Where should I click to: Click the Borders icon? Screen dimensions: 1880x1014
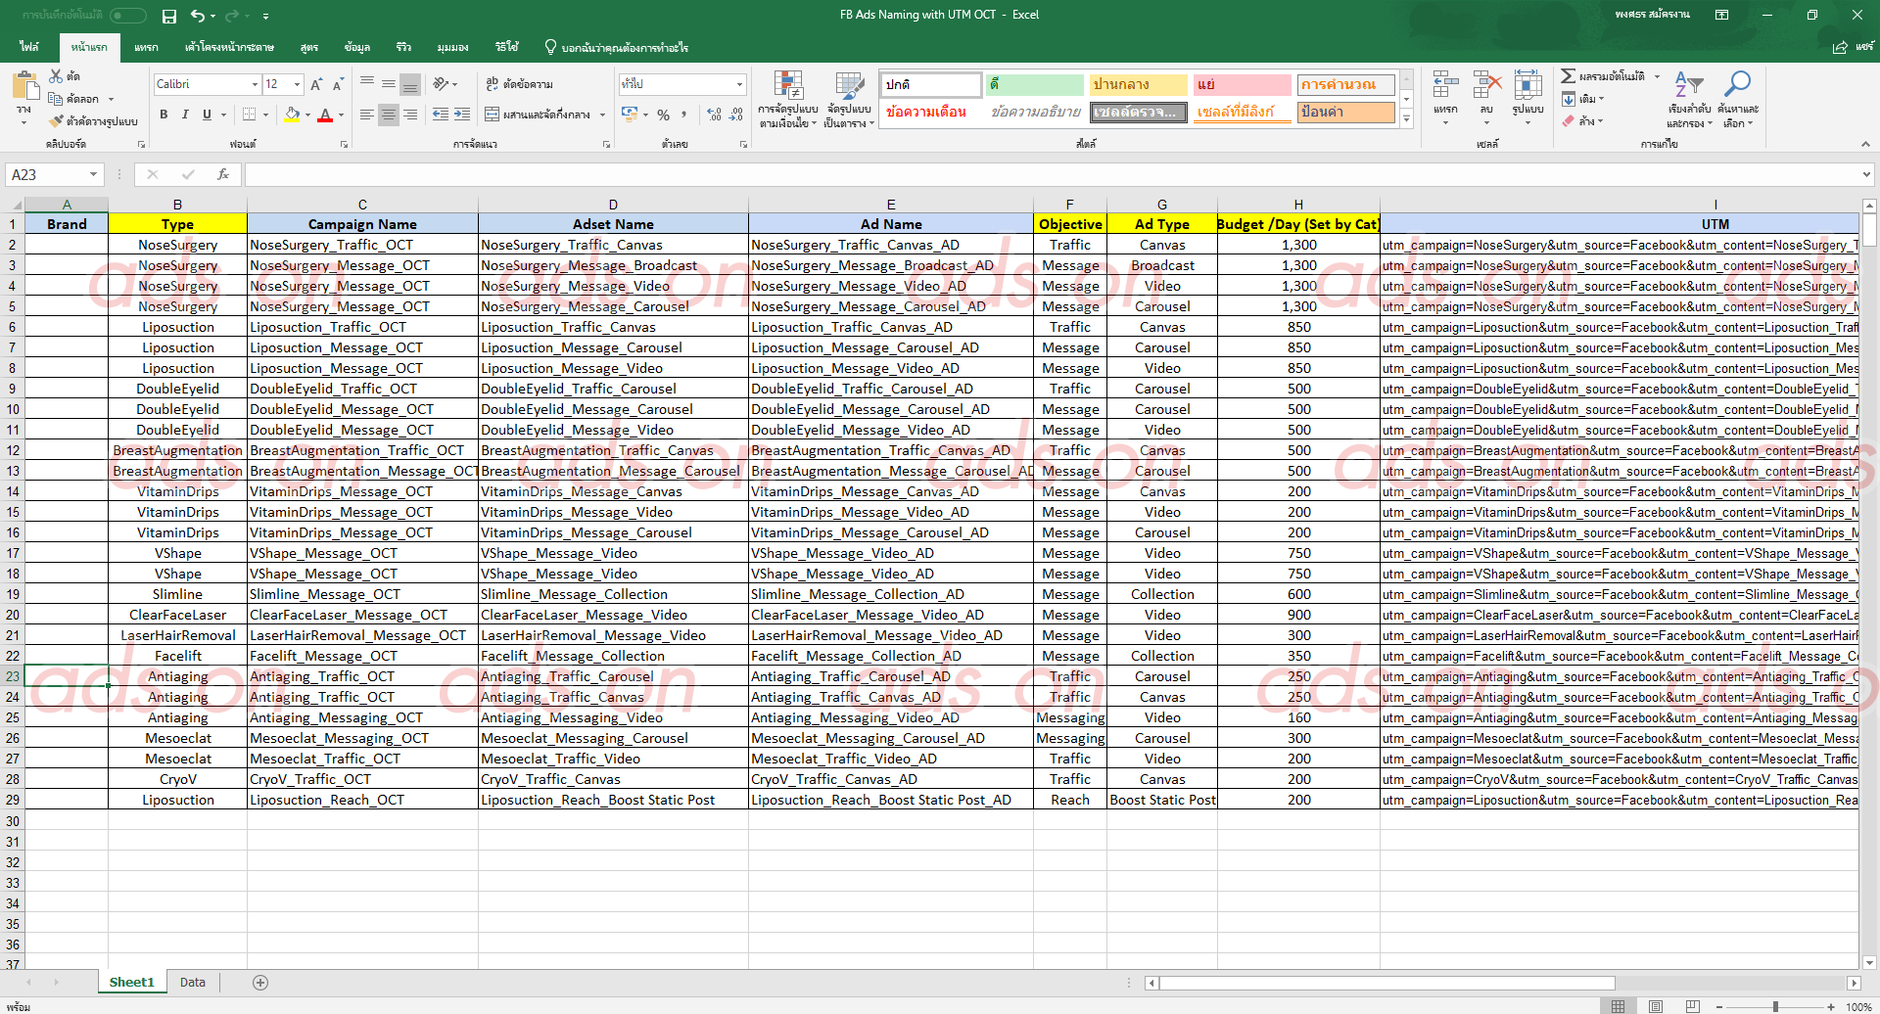(x=250, y=115)
